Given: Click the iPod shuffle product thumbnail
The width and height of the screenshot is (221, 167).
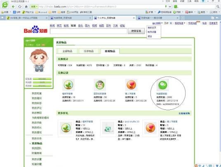Looking at the screenshot, I should [108, 128].
